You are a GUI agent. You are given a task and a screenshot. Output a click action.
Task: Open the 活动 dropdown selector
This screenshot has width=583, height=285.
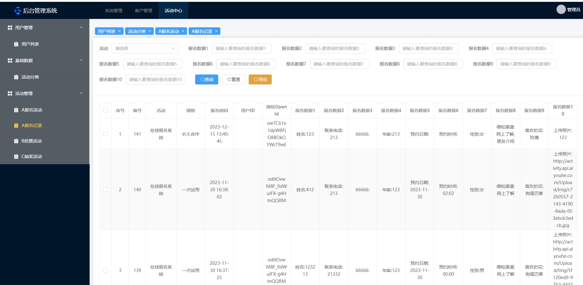tap(145, 48)
